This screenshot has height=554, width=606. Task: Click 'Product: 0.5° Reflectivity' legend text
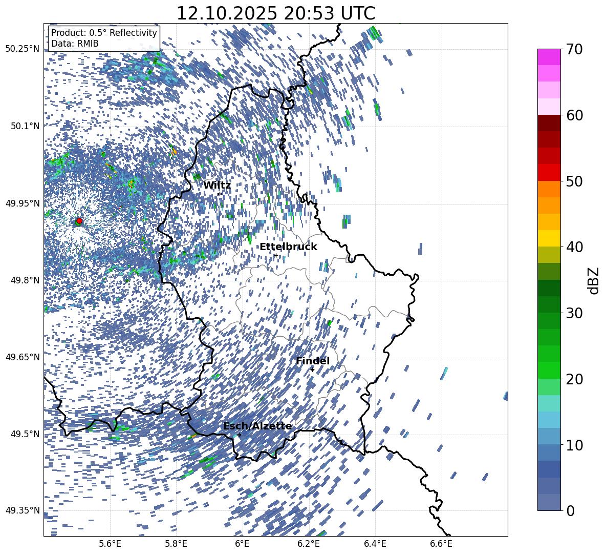click(104, 33)
